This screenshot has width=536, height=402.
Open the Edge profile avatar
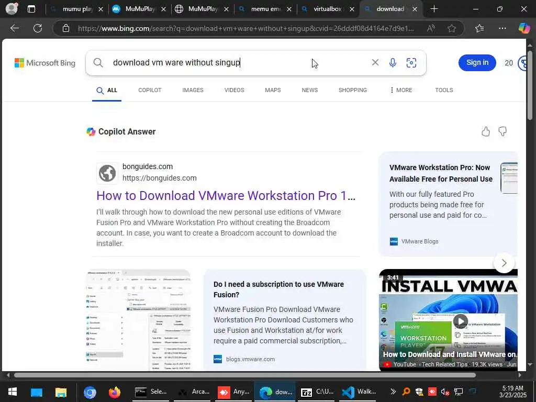pos(12,8)
